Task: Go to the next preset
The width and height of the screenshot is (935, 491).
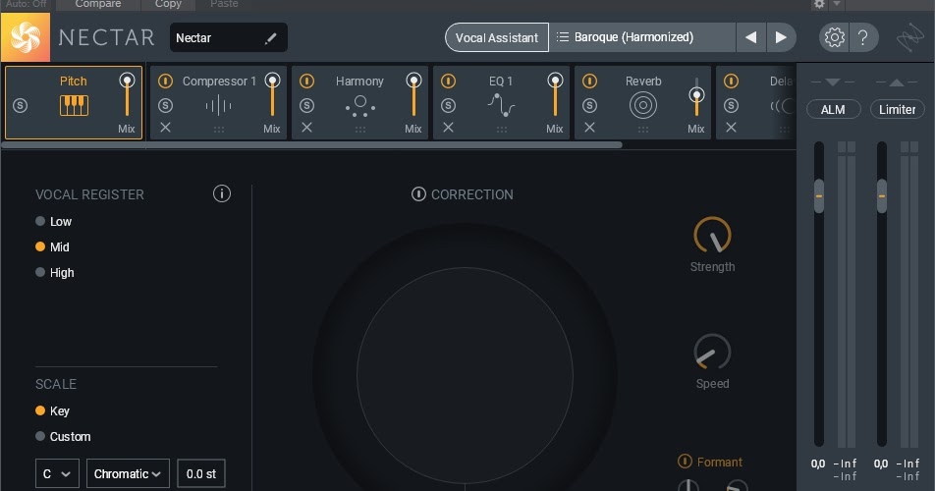Action: 781,37
